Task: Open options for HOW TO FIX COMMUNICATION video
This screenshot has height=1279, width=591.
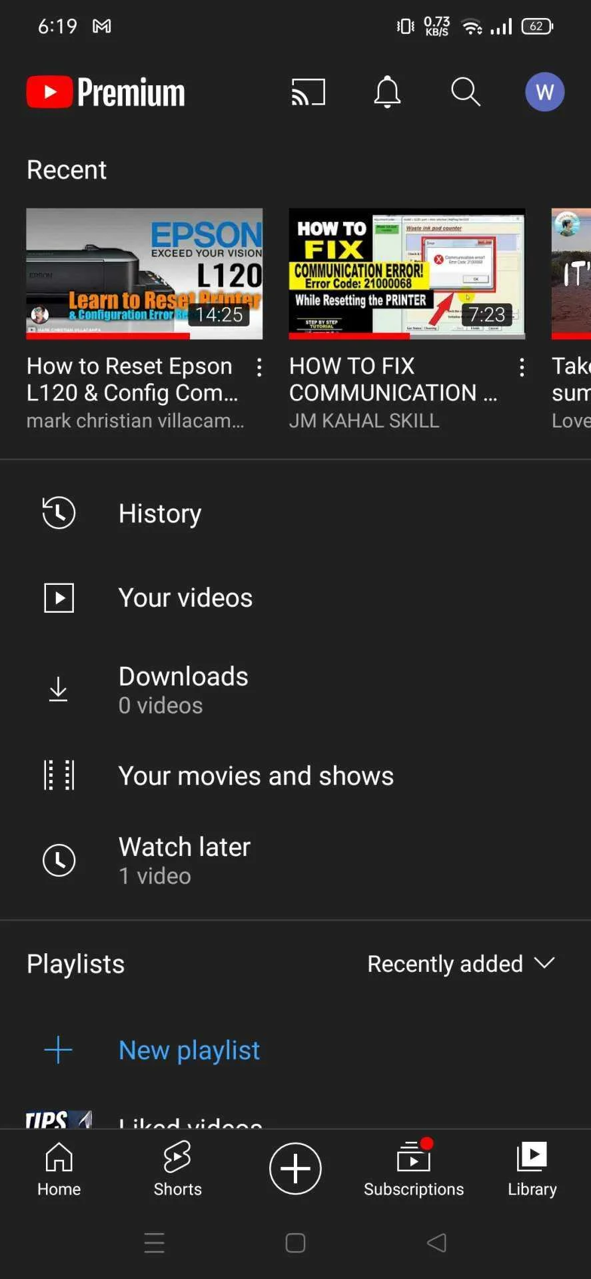Action: pos(522,367)
